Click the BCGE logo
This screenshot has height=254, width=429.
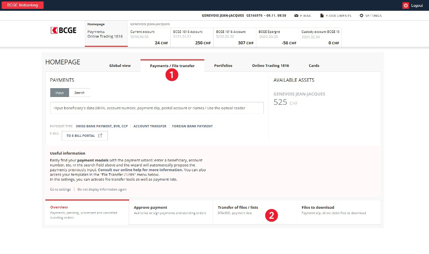[64, 31]
